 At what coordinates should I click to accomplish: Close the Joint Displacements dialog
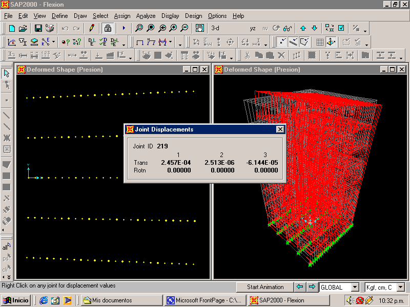tap(280, 129)
